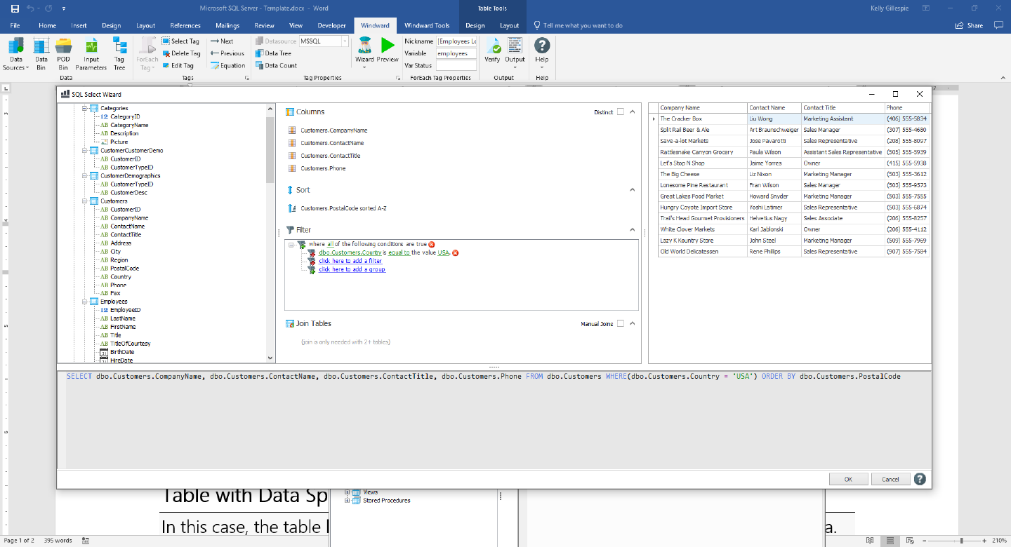Select the 'The Cracker Box' result row

[793, 119]
